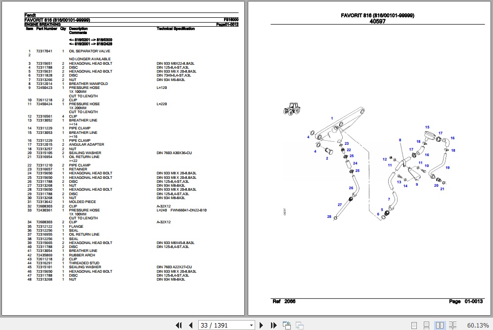Click the 60.13% zoom level indicator
493x330 pixels.
click(478, 325)
